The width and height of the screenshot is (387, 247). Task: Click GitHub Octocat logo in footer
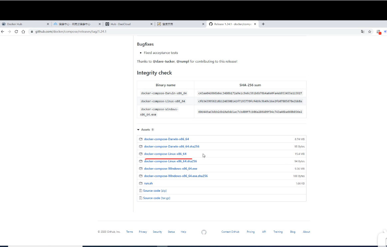click(204, 232)
